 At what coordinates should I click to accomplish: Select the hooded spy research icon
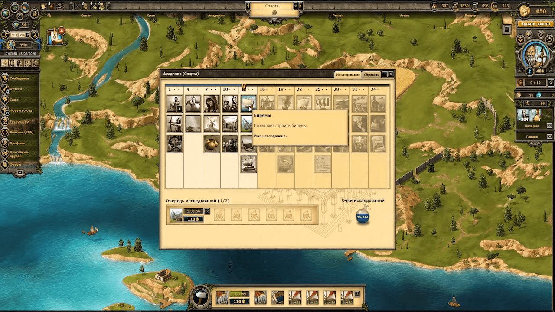212,104
